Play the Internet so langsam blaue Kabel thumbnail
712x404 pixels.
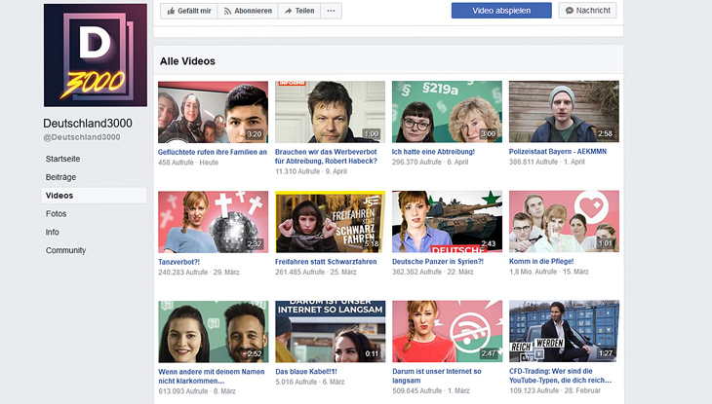pos(330,331)
